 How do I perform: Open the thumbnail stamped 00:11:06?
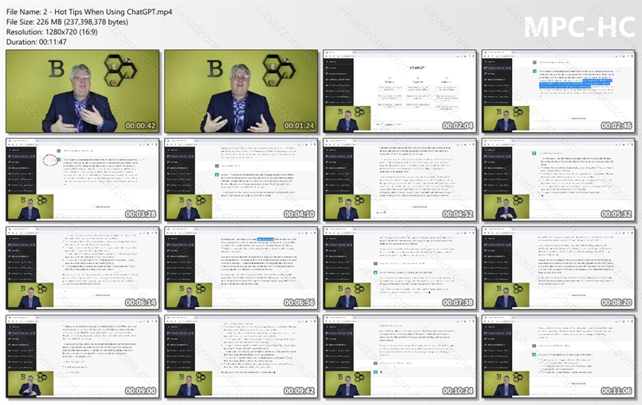tap(558, 357)
